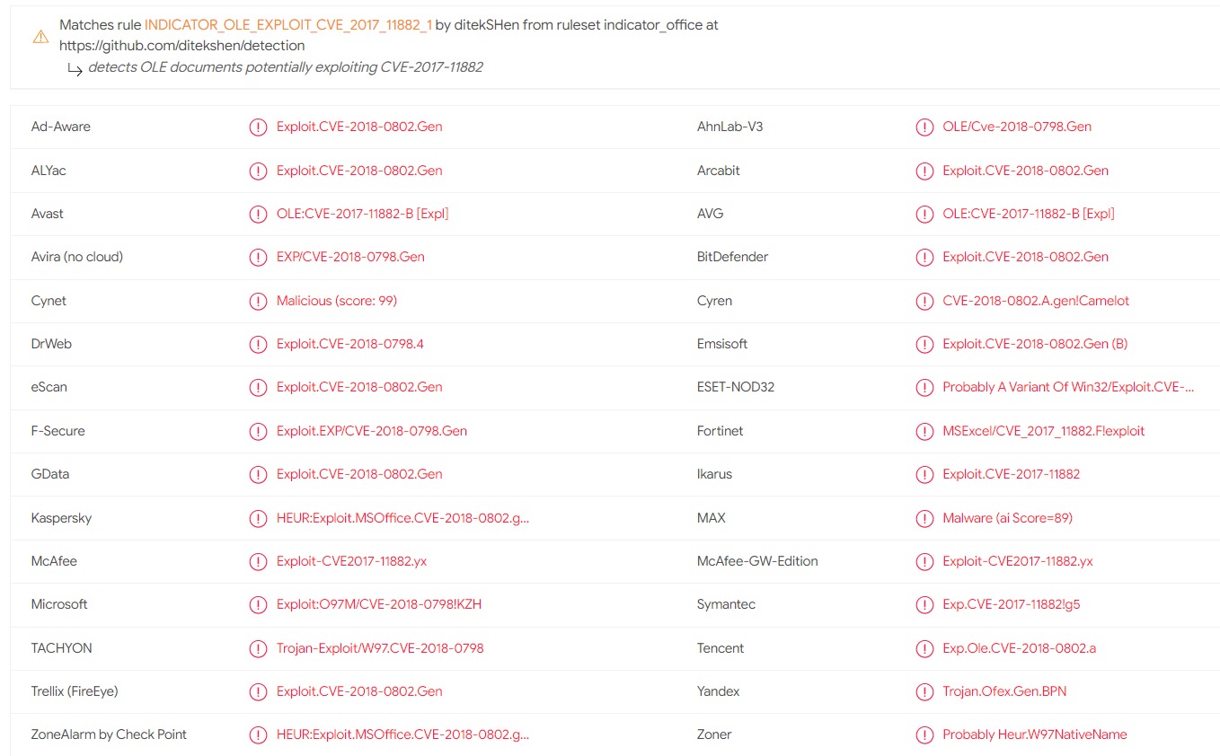Click the alert icon beside Microsoft result
This screenshot has height=756, width=1220.
(x=258, y=605)
